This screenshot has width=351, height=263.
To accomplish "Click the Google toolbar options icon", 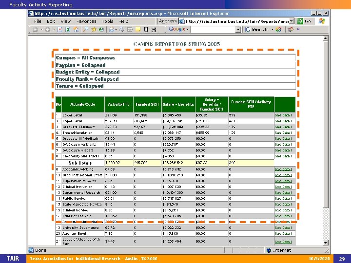I will 291,29.
